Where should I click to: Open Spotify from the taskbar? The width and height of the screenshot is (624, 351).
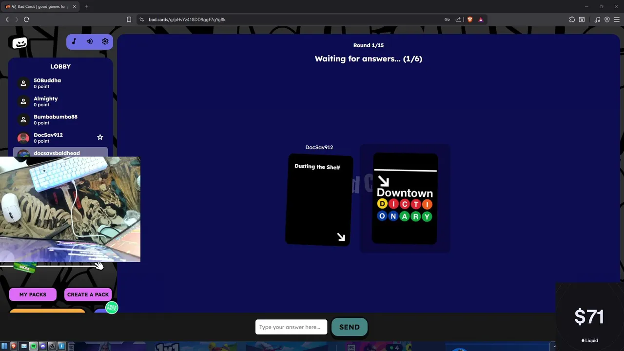tap(33, 347)
